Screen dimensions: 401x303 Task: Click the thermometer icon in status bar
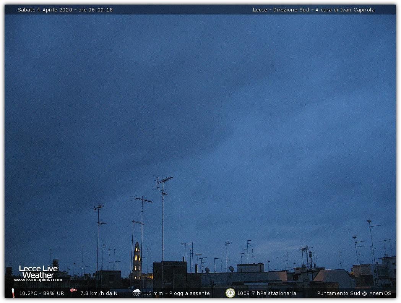pyautogui.click(x=13, y=293)
